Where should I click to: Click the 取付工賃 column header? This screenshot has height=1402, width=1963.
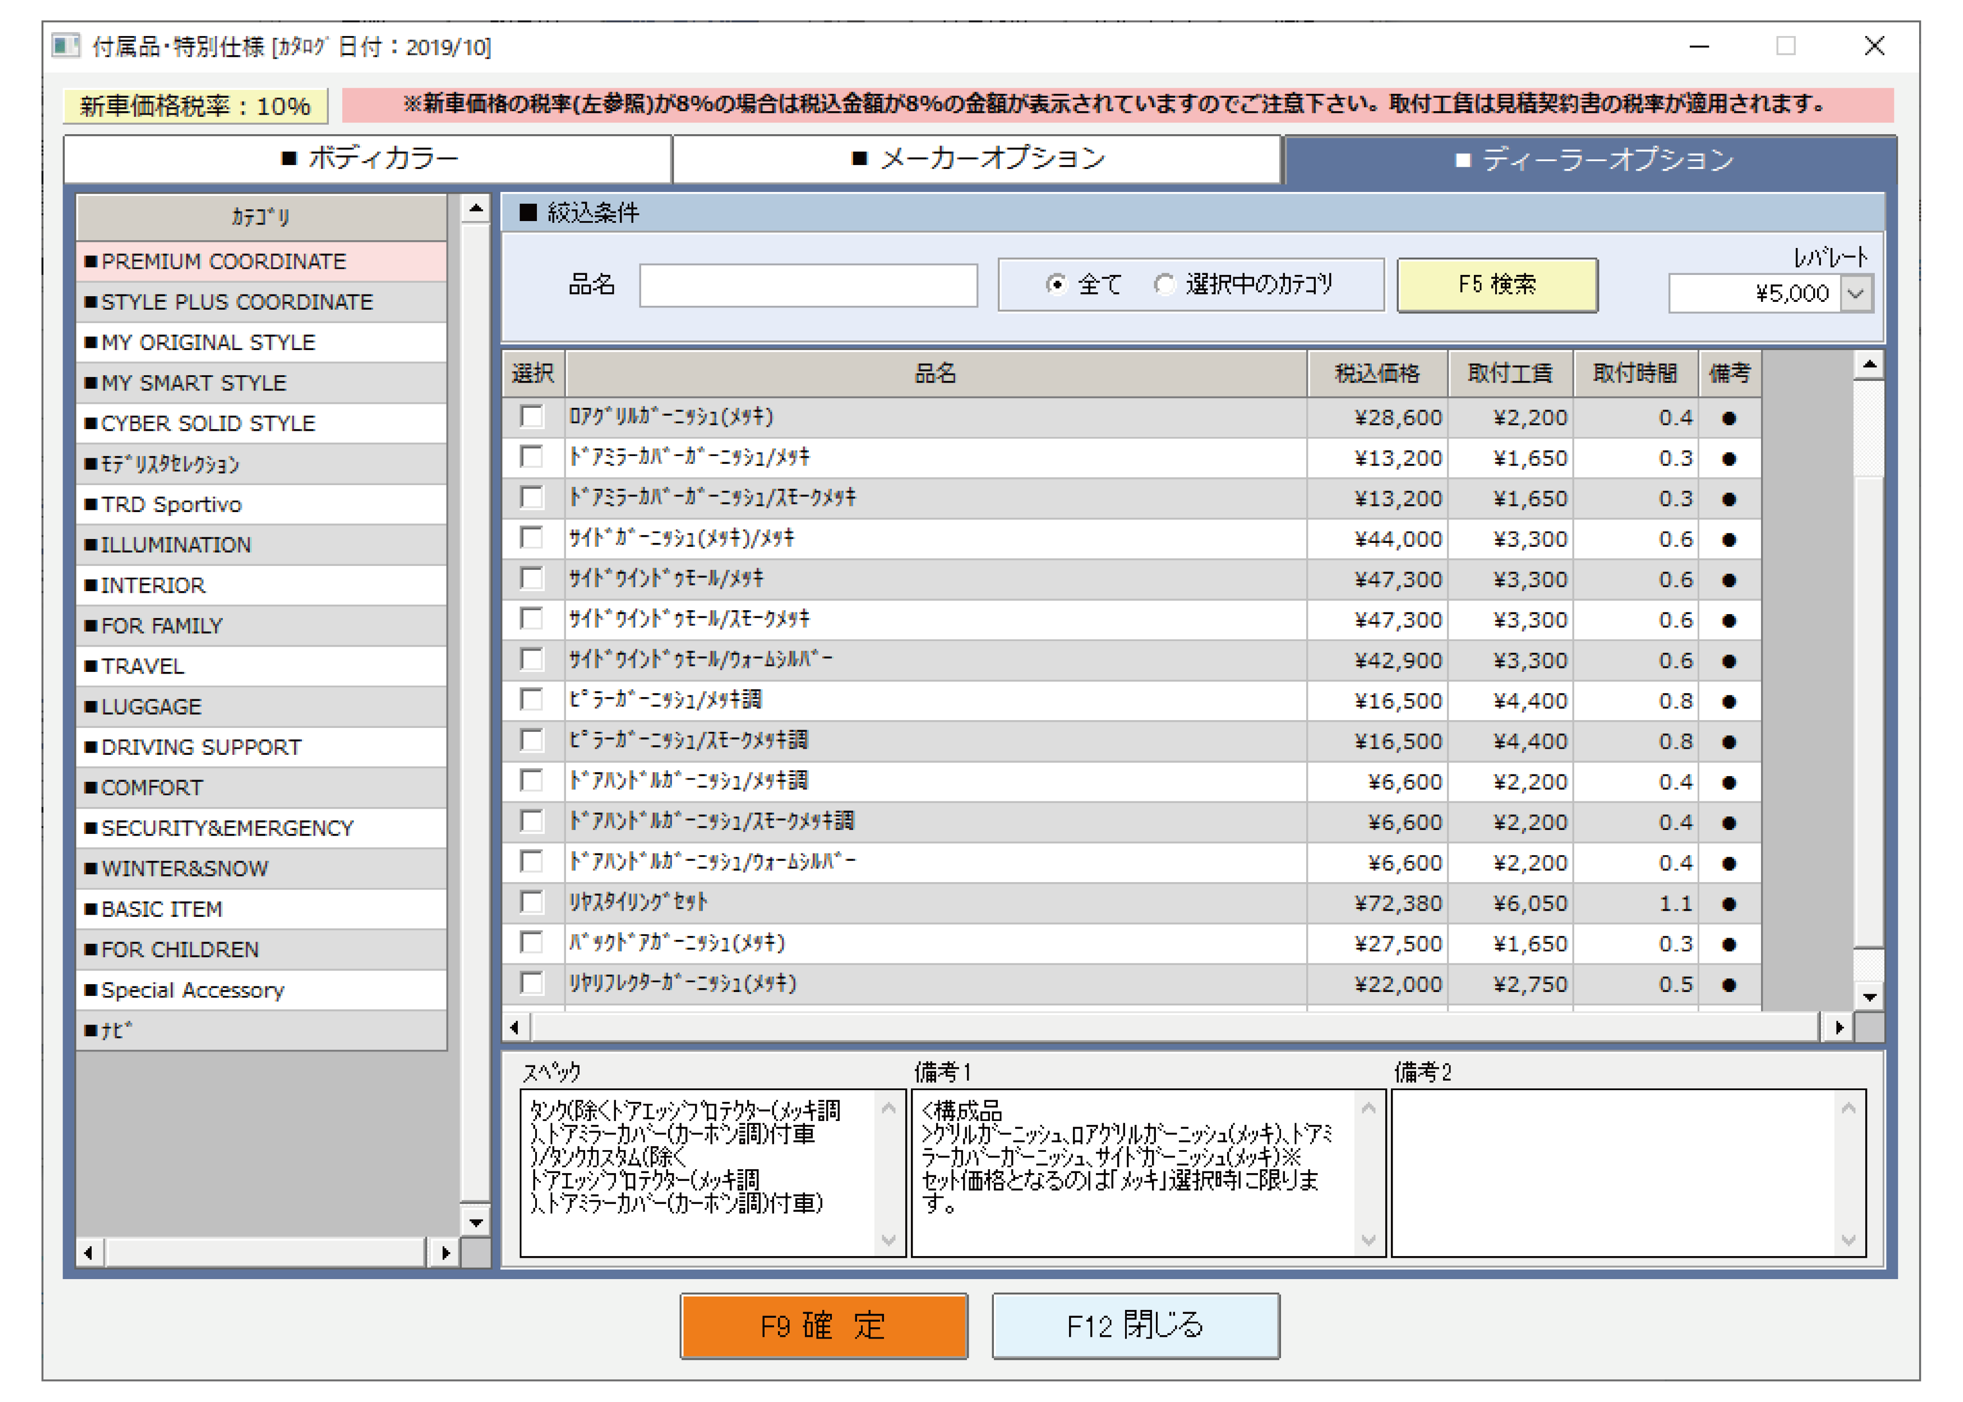click(x=1511, y=374)
